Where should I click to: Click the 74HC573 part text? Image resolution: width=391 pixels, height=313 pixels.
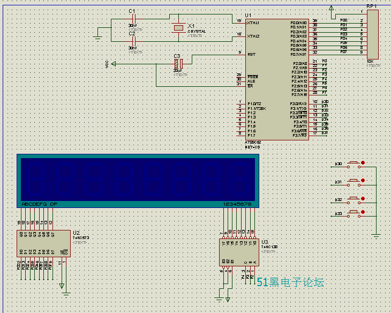point(81,238)
